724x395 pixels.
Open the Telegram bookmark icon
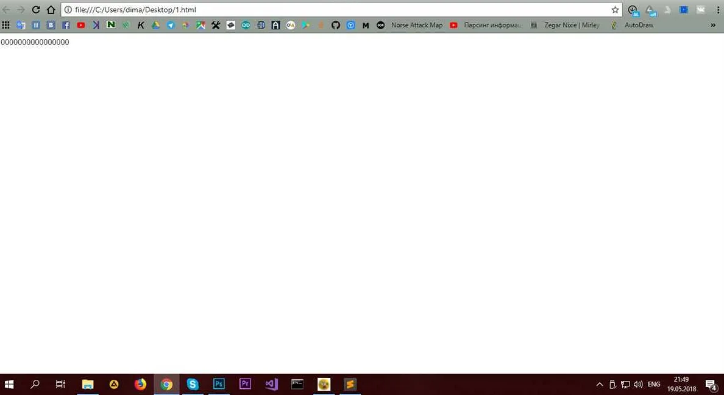pyautogui.click(x=171, y=26)
